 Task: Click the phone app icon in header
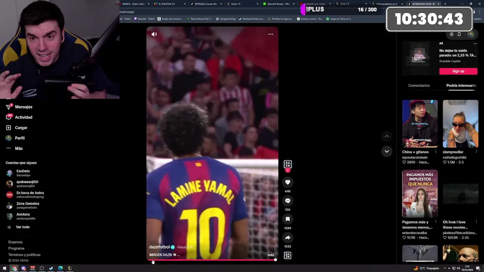coord(459,34)
